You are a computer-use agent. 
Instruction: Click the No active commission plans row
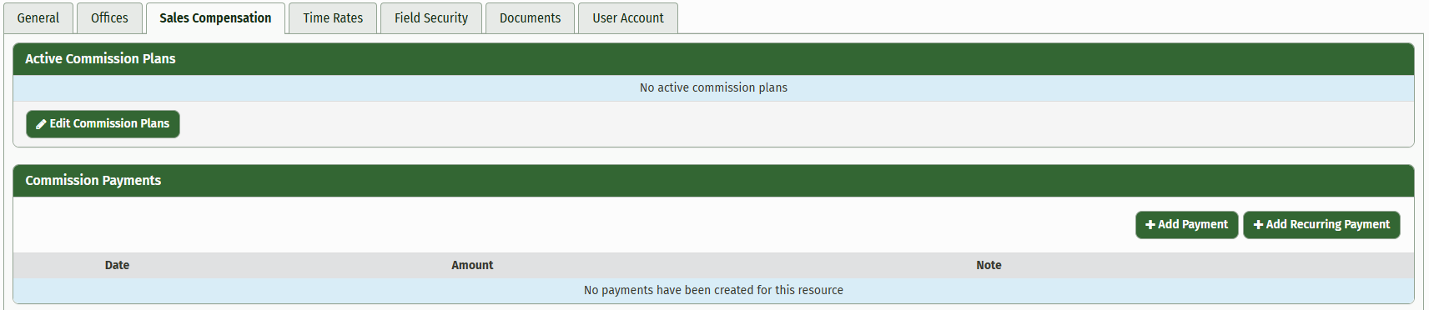pyautogui.click(x=713, y=88)
